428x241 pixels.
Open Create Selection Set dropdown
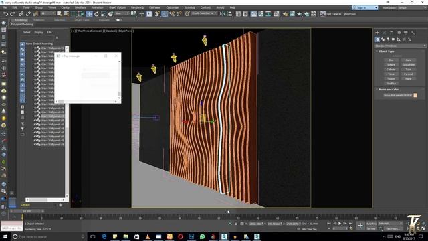tap(204, 13)
